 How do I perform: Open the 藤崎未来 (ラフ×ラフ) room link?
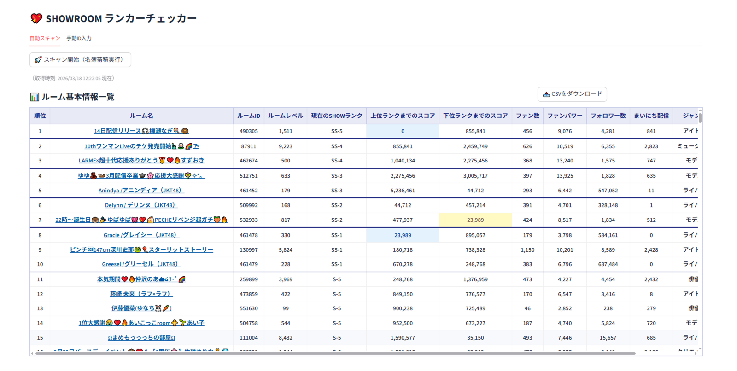[x=141, y=294]
